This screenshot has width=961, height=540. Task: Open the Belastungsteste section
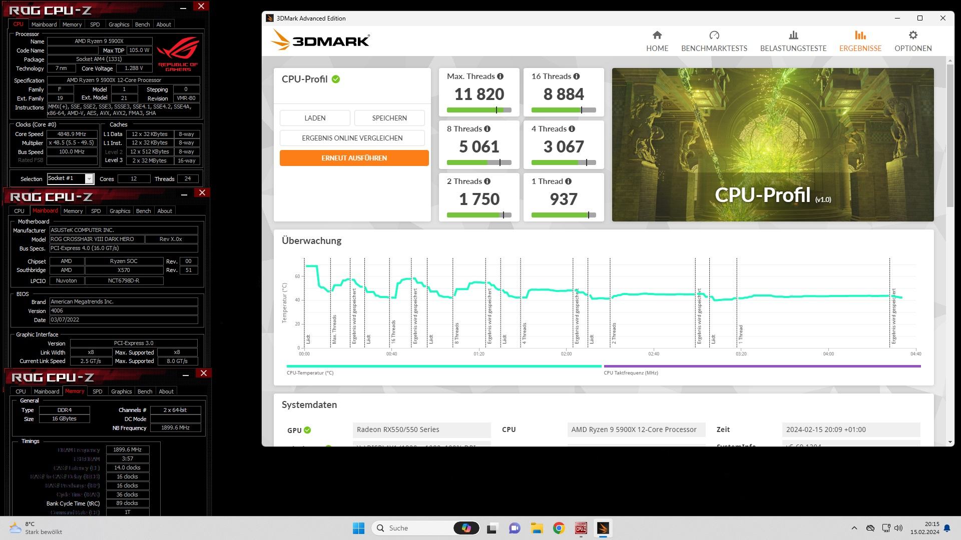coord(793,41)
